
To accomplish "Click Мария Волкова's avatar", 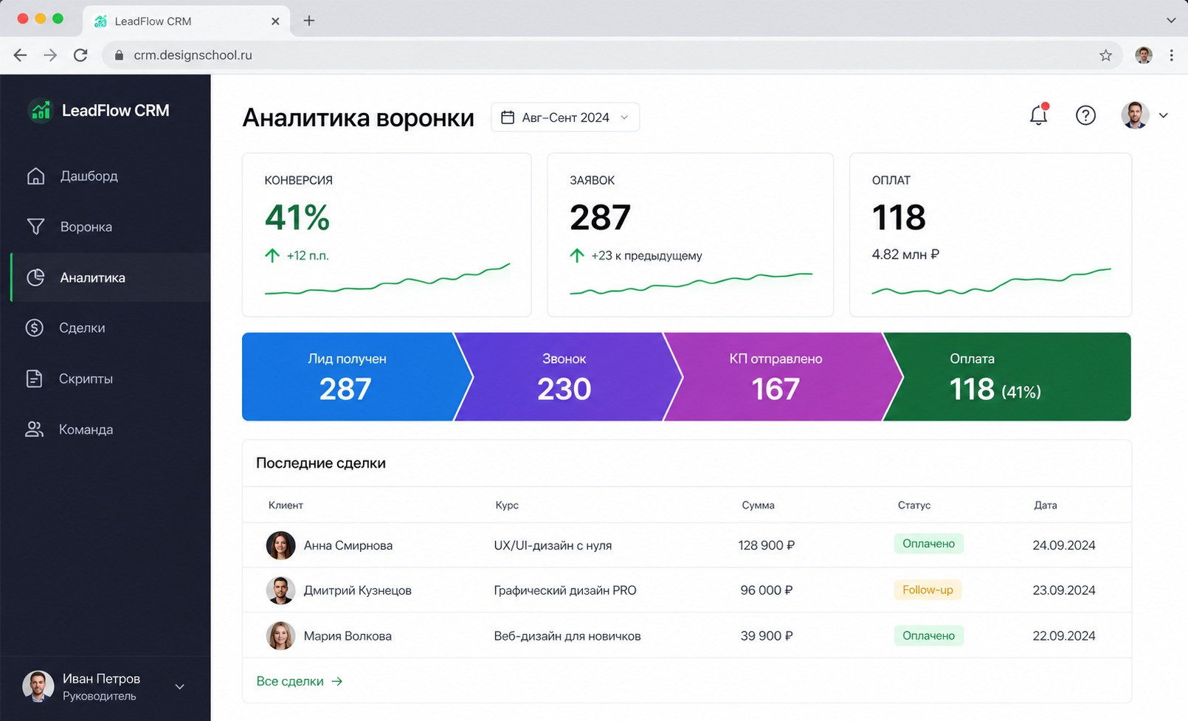I will tap(280, 635).
